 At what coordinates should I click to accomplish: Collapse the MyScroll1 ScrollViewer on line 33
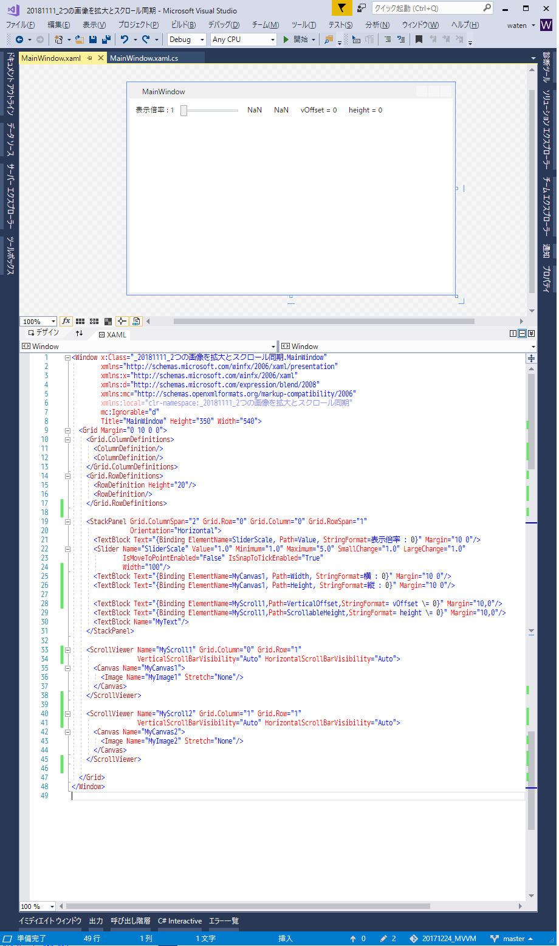tap(67, 650)
